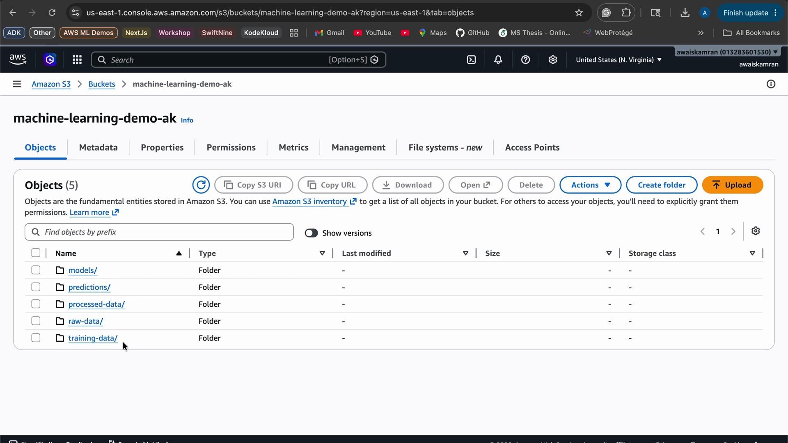This screenshot has width=788, height=443.
Task: Open the browser extensions puzzle icon
Action: [626, 13]
